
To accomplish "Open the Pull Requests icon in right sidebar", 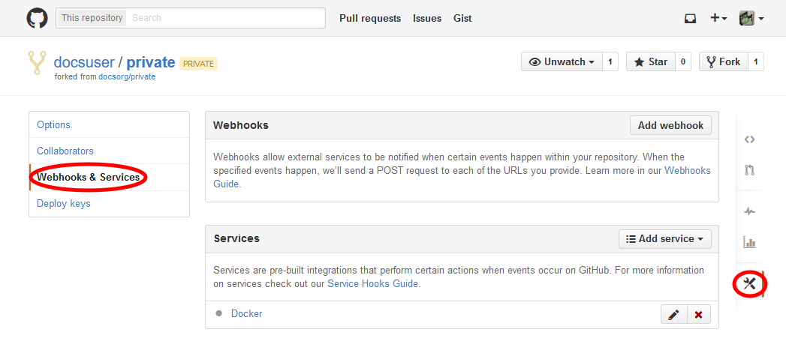I will 748,170.
